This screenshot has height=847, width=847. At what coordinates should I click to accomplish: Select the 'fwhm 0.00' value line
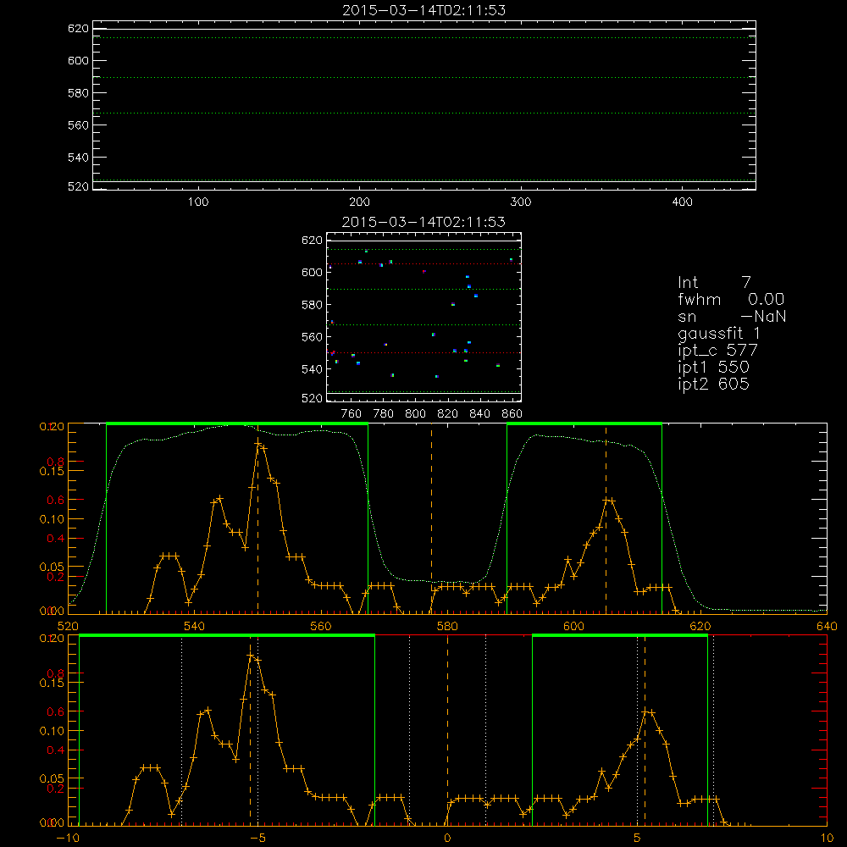pos(732,299)
